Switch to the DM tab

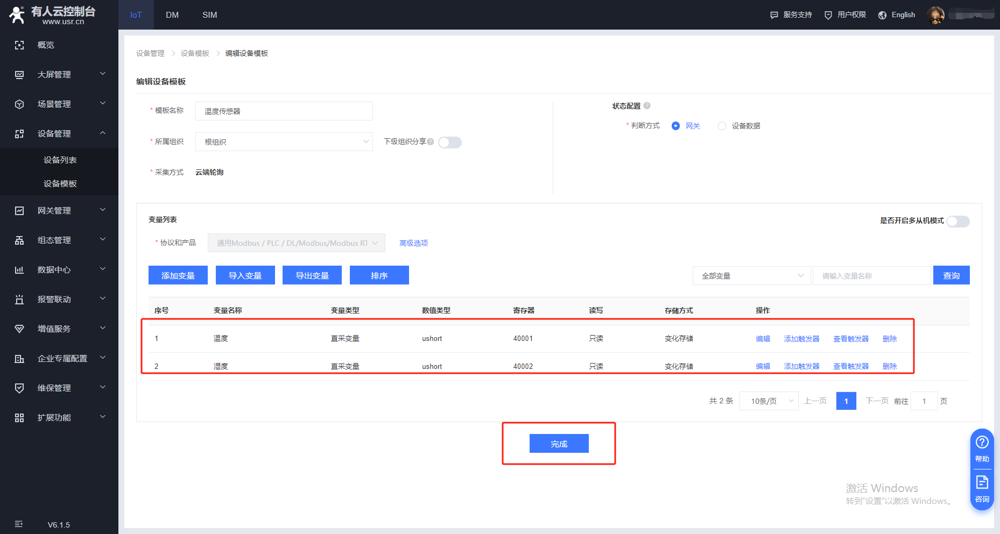click(x=172, y=15)
